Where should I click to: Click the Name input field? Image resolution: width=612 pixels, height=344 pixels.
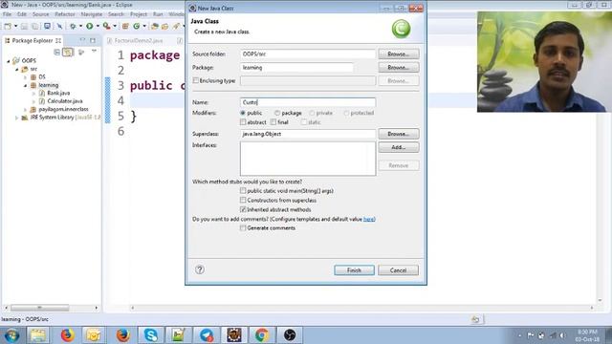[x=308, y=102]
